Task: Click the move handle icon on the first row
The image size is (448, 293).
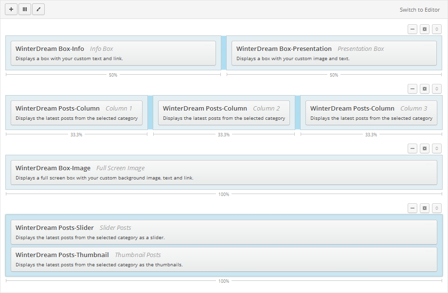Action: pyautogui.click(x=436, y=29)
